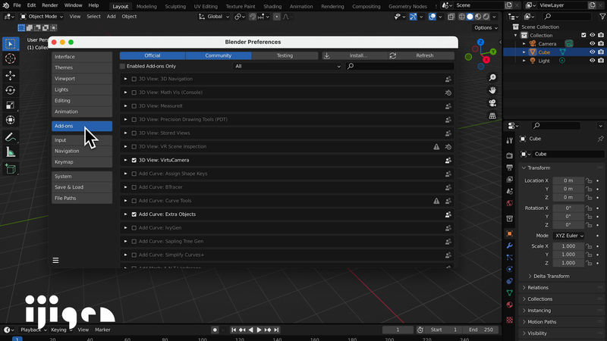This screenshot has width=607, height=341.
Task: Toggle the Official add-ons filter
Action: click(153, 55)
